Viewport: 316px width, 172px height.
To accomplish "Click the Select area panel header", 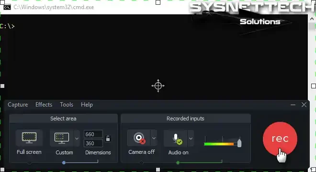I will pyautogui.click(x=63, y=118).
